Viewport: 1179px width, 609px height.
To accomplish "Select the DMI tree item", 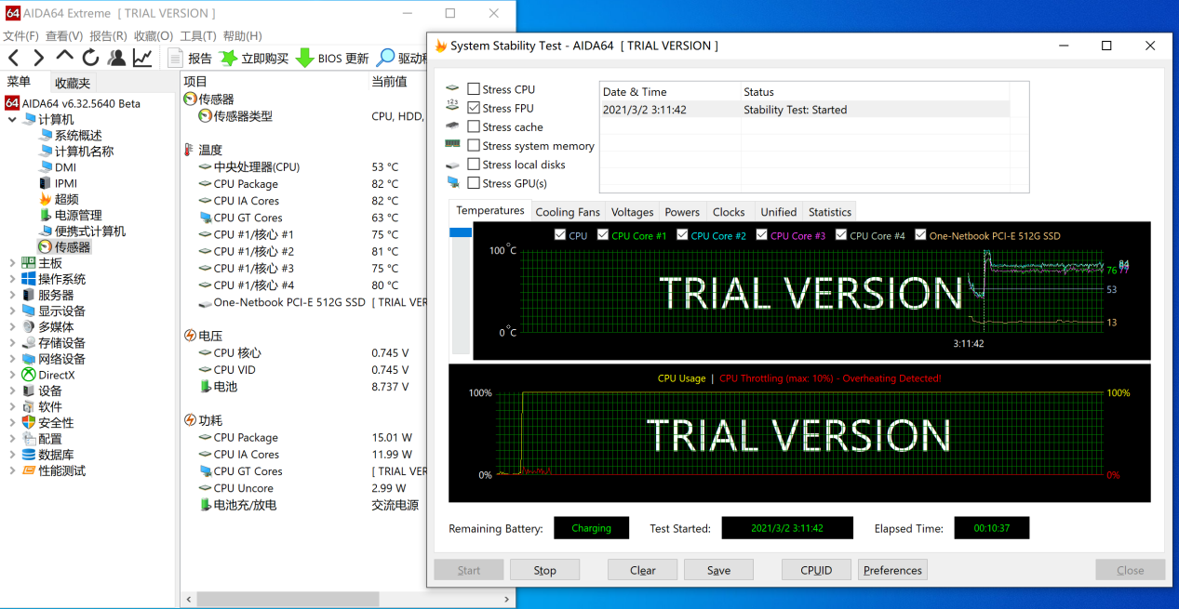I will click(x=58, y=167).
